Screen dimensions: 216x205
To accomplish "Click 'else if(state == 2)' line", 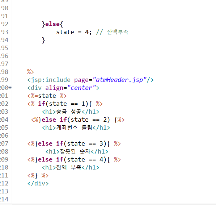I will 78,120.
